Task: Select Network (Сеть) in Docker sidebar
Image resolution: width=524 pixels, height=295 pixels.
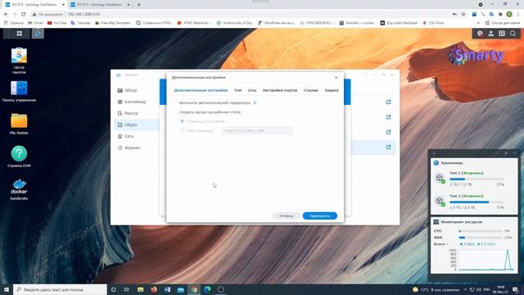Action: tap(137, 136)
